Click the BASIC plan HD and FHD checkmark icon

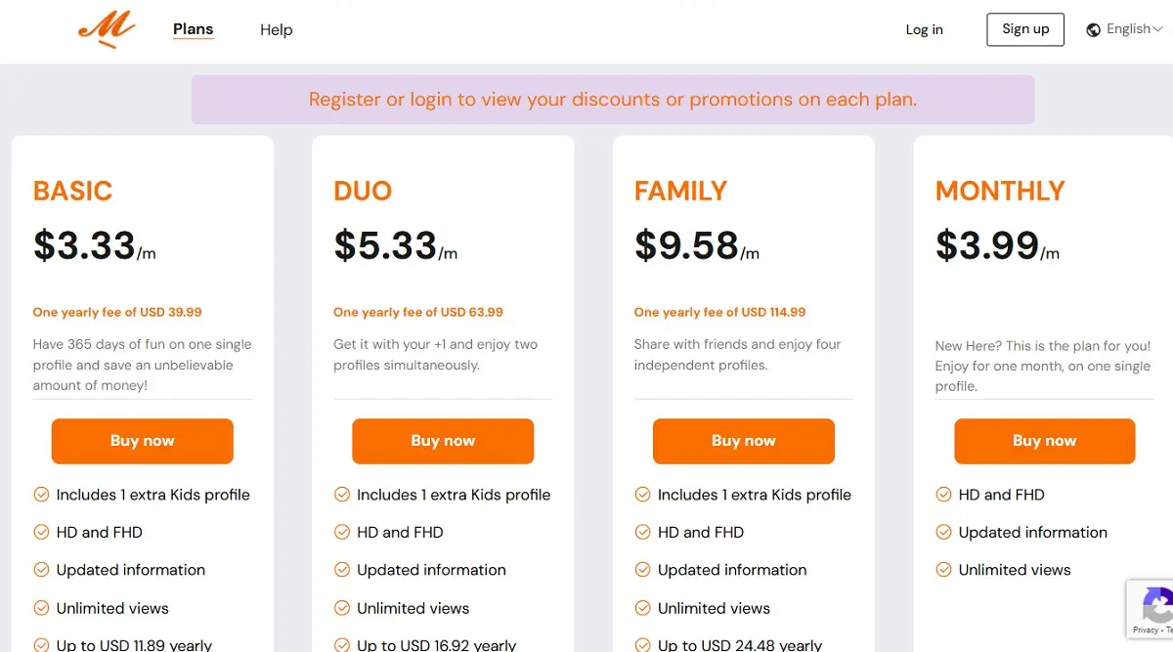[41, 533]
